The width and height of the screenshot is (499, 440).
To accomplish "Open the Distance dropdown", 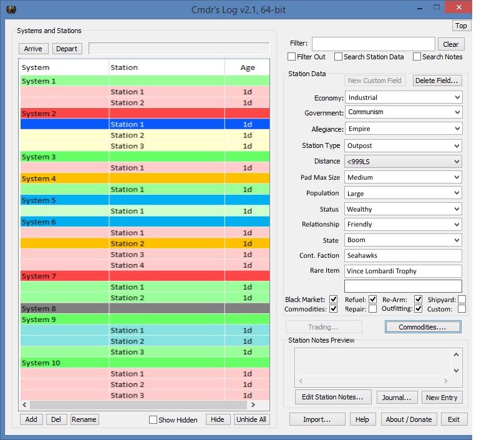I will pos(403,162).
